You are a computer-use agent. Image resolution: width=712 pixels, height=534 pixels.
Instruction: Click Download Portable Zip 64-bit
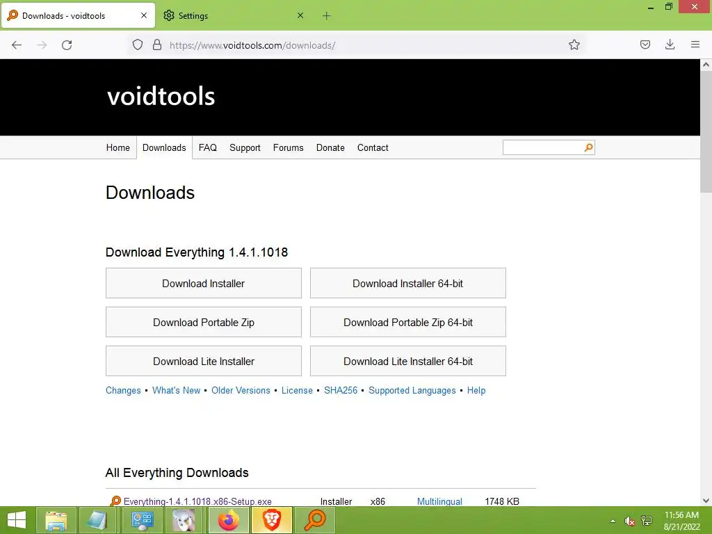pos(407,323)
